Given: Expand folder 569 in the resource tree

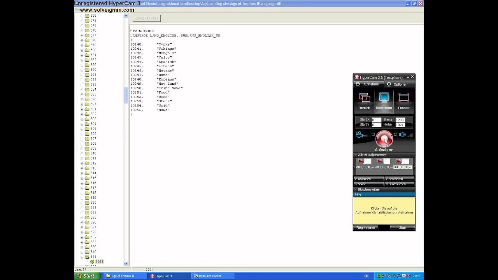Looking at the screenshot, I should (82, 16).
